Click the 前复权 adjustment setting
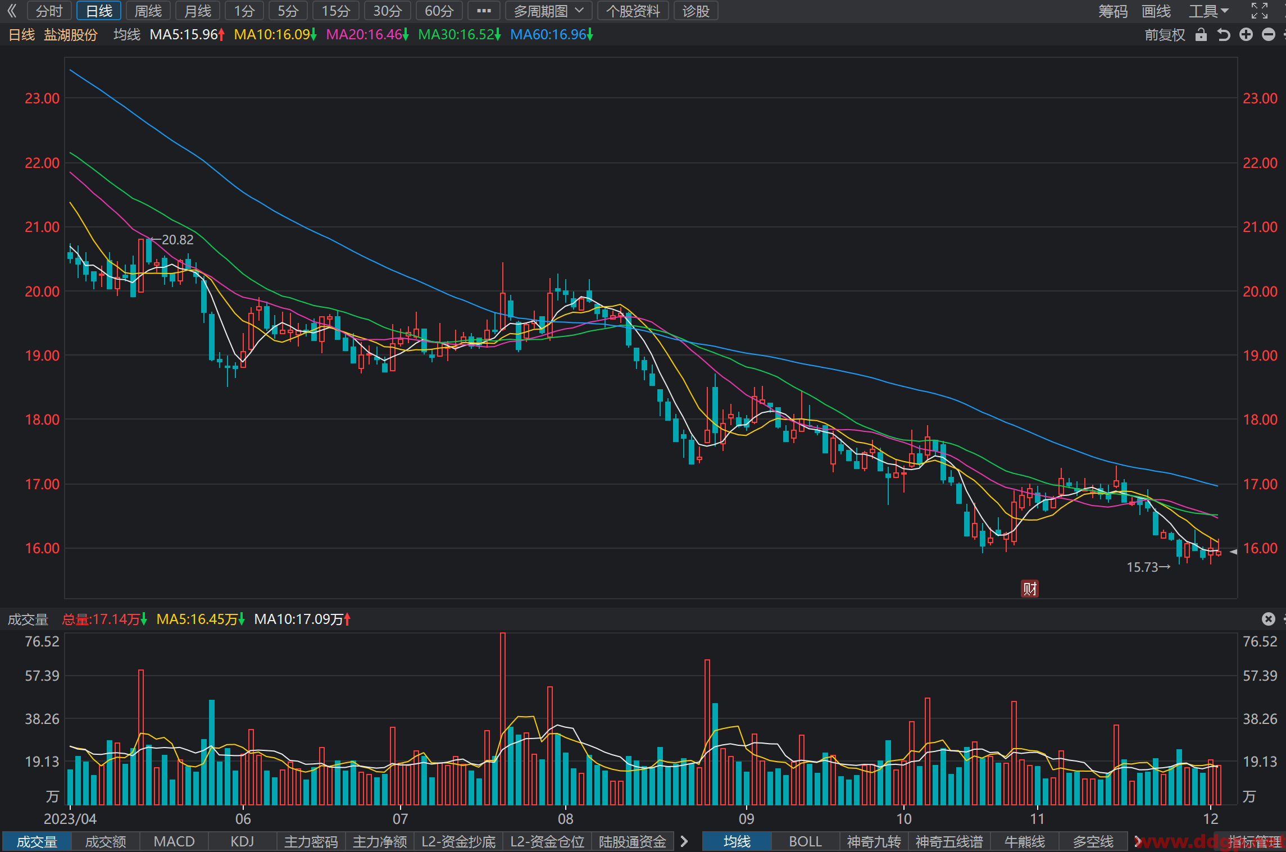Image resolution: width=1286 pixels, height=852 pixels. coord(1165,35)
